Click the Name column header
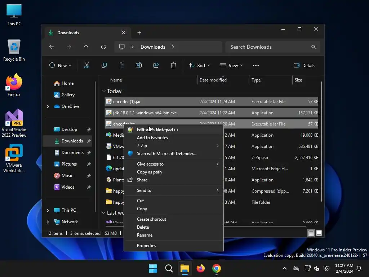The width and height of the screenshot is (369, 277). point(150,80)
